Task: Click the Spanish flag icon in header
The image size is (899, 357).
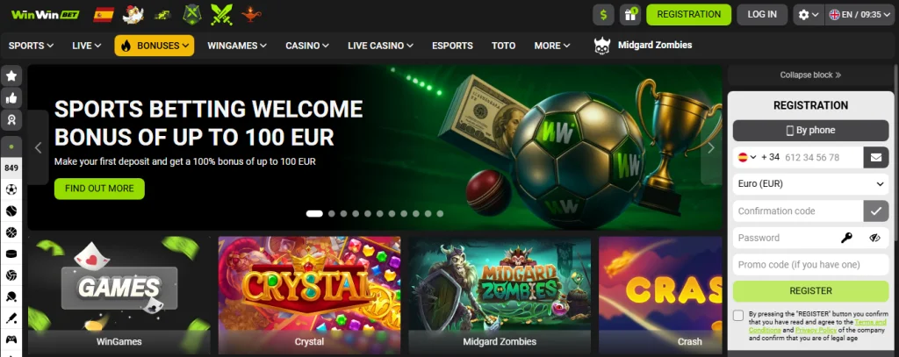Action: (x=104, y=14)
